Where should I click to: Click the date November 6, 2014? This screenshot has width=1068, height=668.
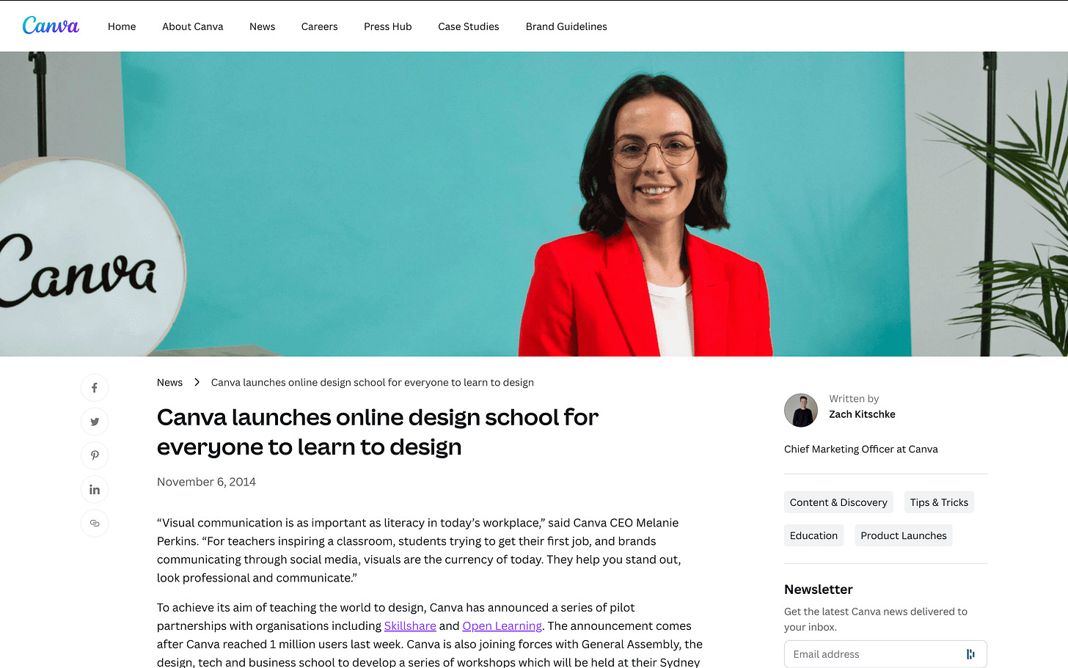coord(206,482)
